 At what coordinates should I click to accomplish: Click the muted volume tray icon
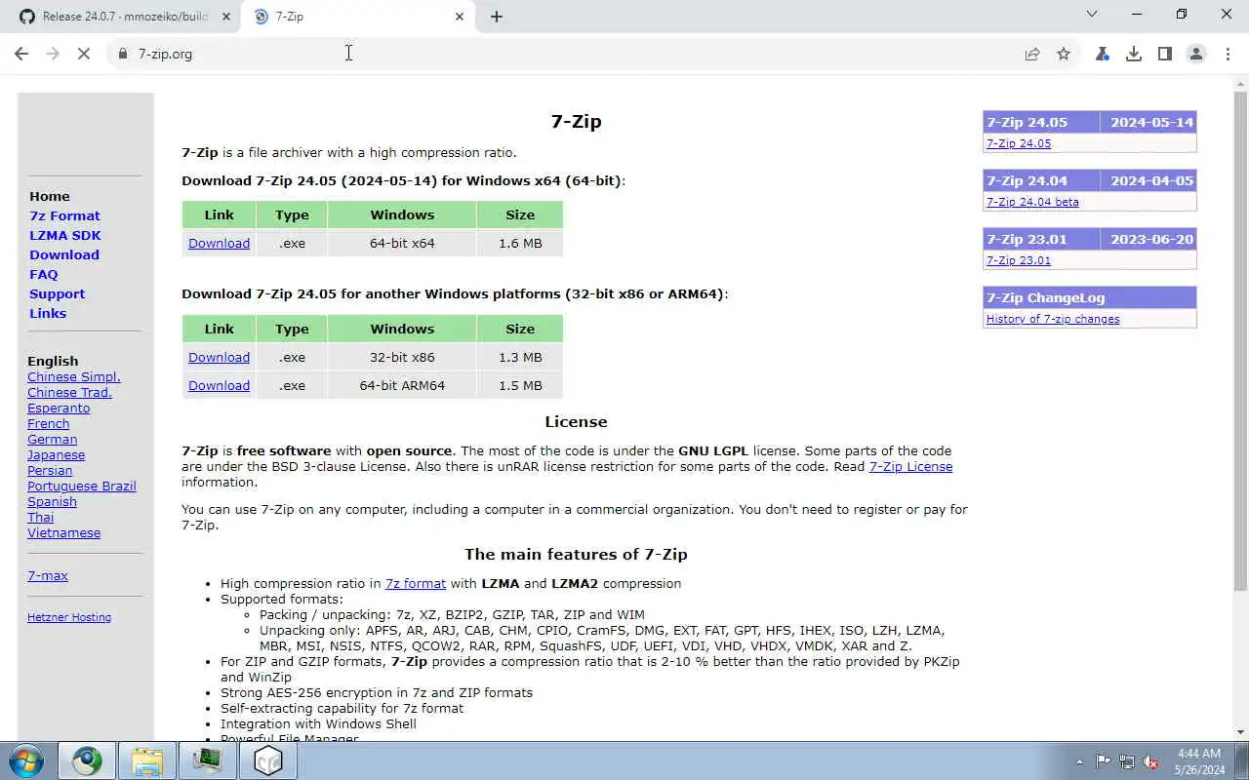click(1150, 761)
